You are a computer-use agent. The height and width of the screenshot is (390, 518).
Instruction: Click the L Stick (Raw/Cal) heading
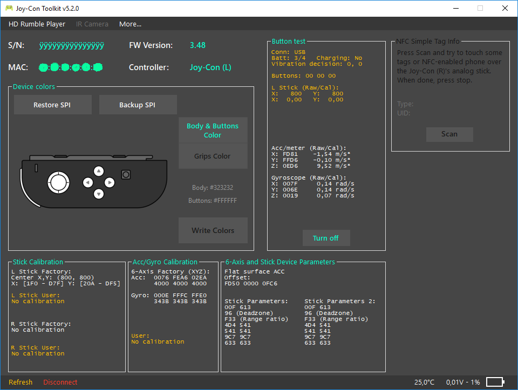click(x=305, y=87)
